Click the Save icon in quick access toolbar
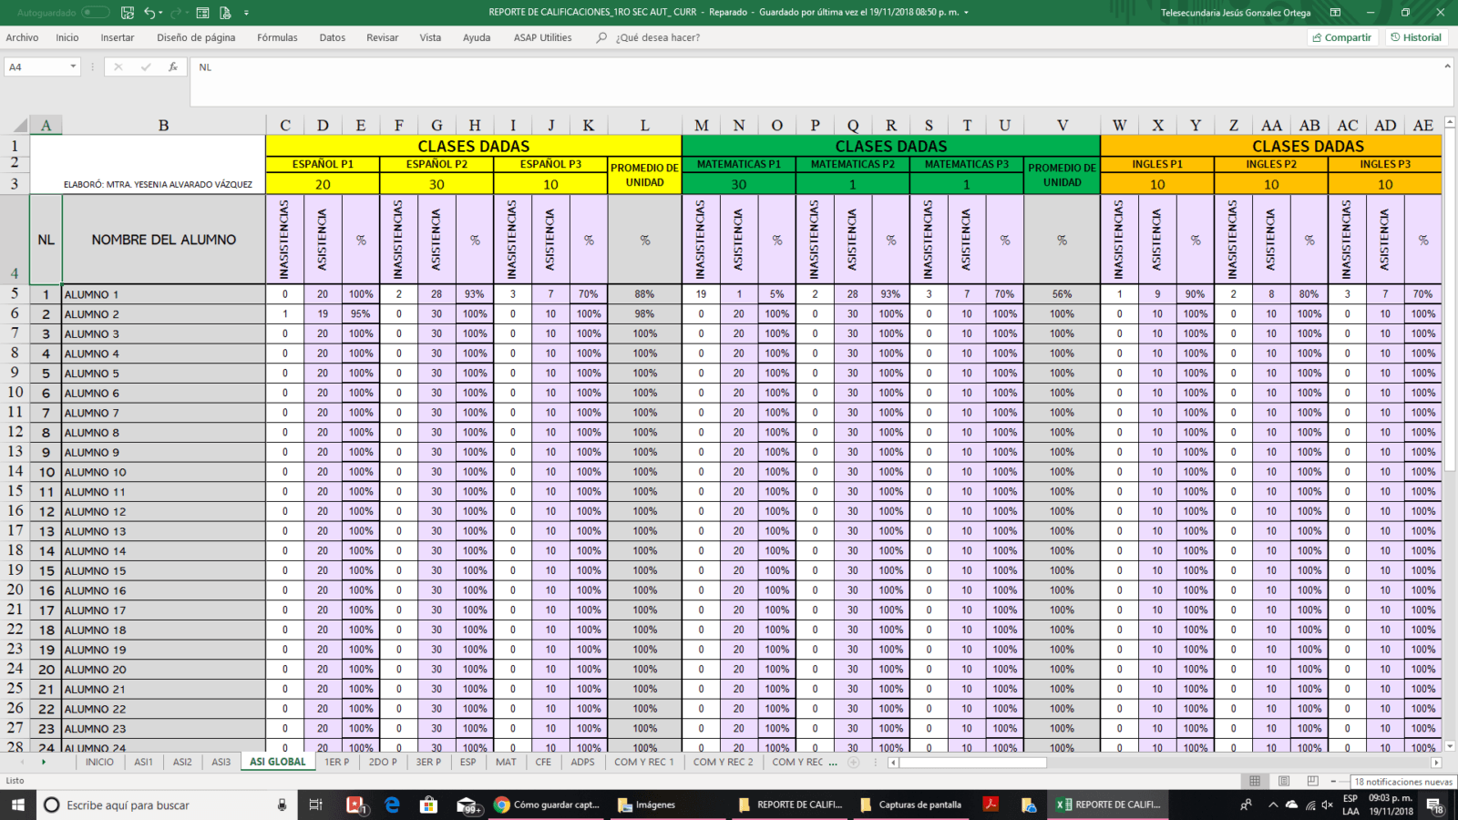 tap(128, 13)
